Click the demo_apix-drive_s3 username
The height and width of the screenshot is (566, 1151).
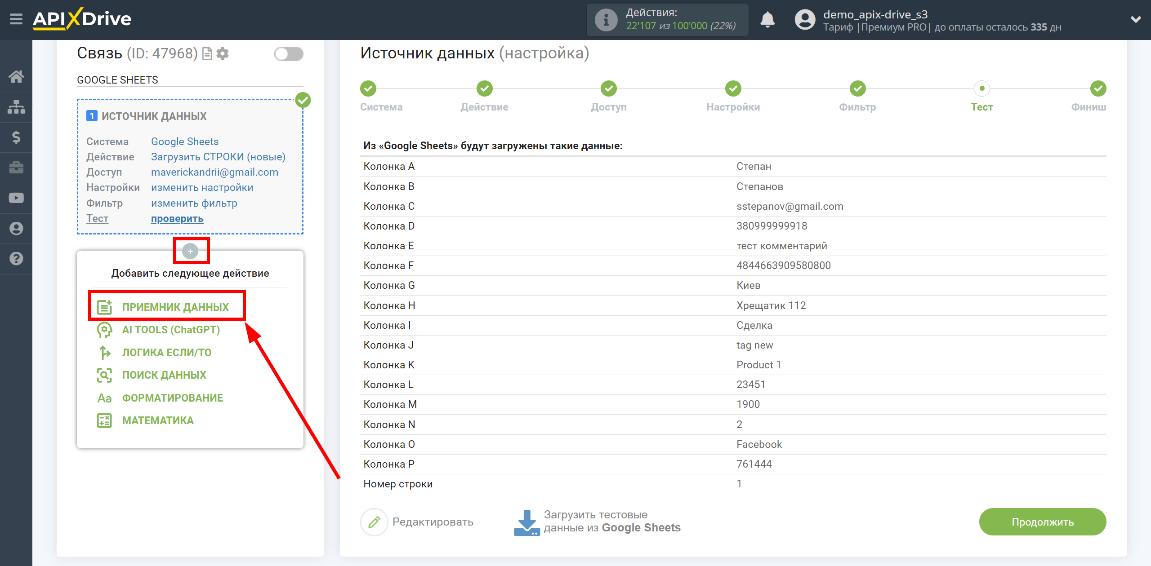click(x=875, y=14)
